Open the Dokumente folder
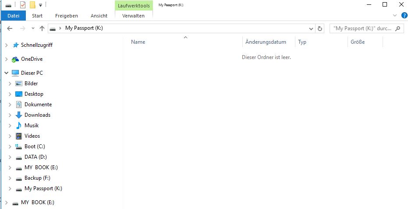This screenshot has width=408, height=209. tap(38, 104)
